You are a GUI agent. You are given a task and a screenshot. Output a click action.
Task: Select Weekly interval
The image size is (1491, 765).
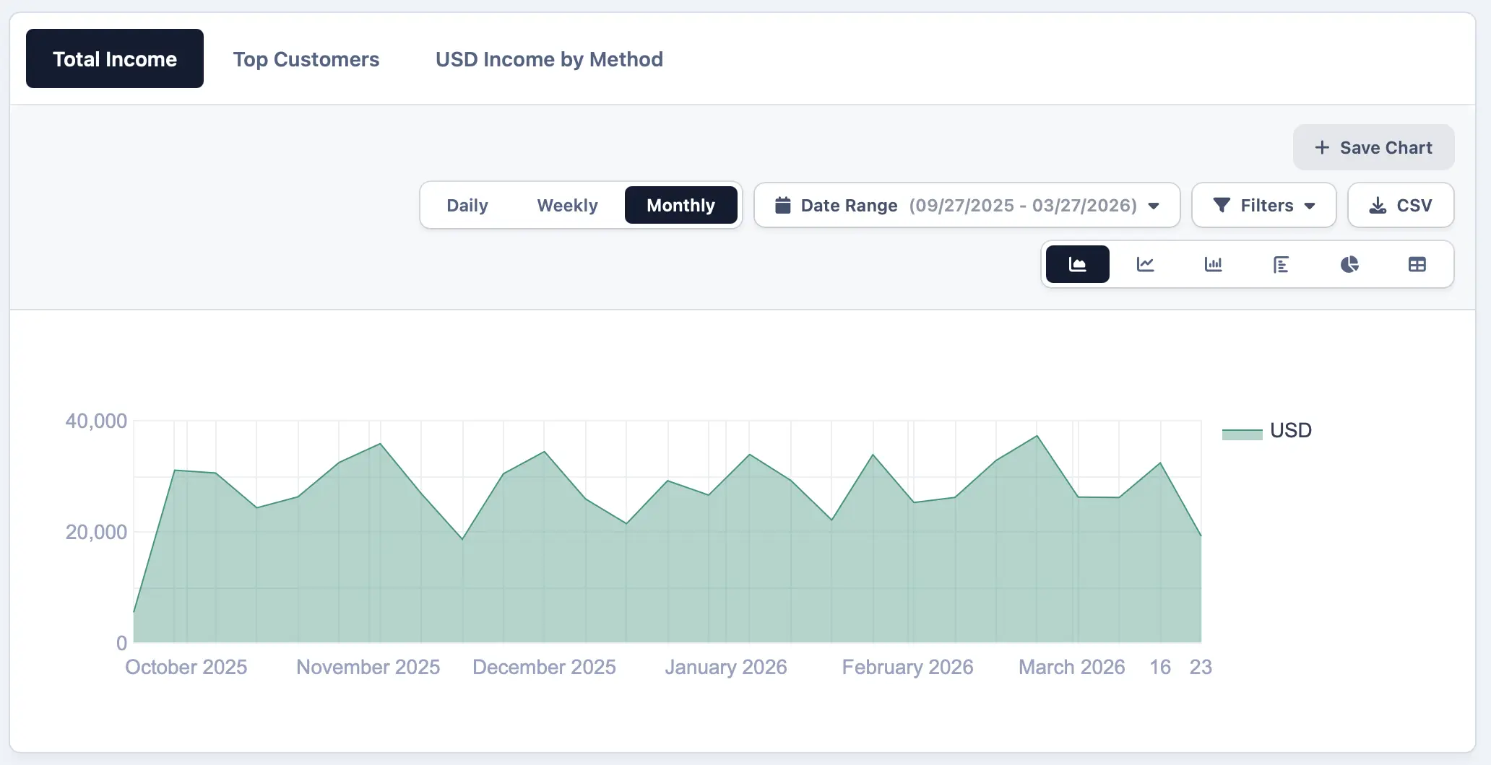tap(567, 205)
